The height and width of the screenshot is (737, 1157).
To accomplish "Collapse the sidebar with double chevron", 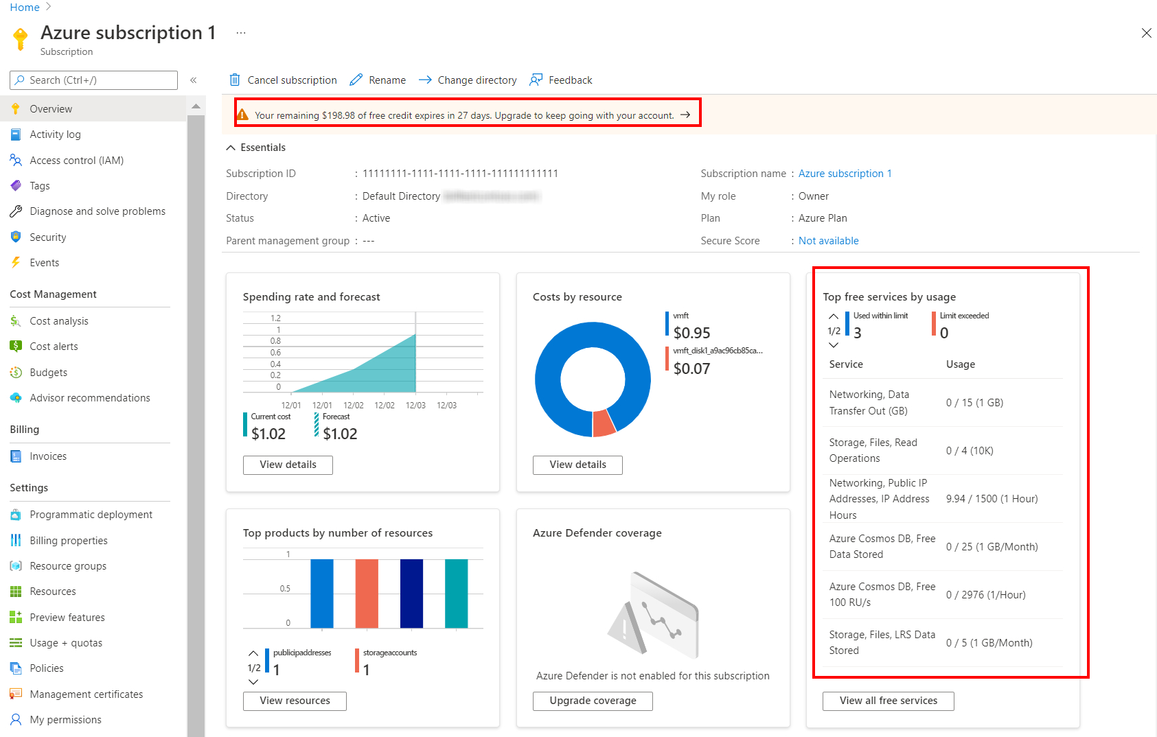I will 194,80.
